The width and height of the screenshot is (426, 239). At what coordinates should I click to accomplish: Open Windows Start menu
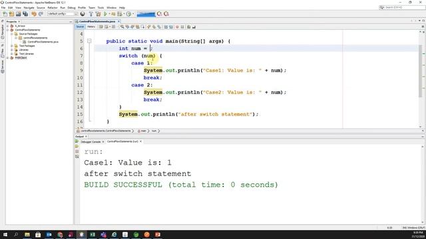(5, 234)
